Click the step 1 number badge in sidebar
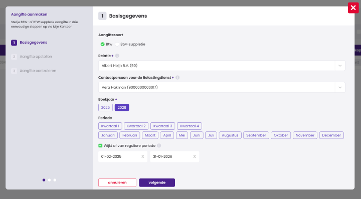The image size is (361, 199). click(x=14, y=43)
